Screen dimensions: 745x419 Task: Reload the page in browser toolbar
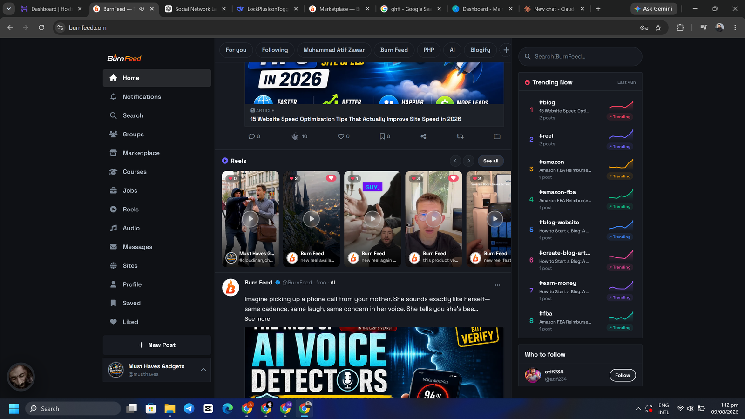click(x=41, y=28)
